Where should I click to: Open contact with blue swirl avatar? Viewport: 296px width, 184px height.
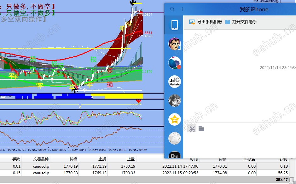pos(175,63)
